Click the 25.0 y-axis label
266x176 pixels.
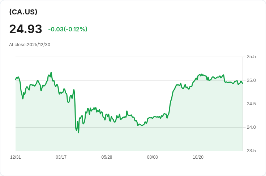[x=251, y=80]
